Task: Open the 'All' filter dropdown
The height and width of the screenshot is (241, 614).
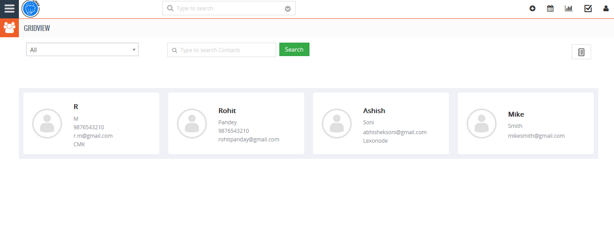Action: [82, 50]
